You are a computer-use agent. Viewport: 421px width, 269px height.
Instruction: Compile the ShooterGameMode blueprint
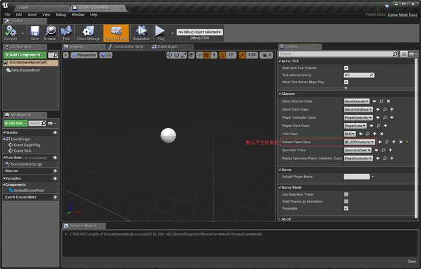click(x=11, y=33)
